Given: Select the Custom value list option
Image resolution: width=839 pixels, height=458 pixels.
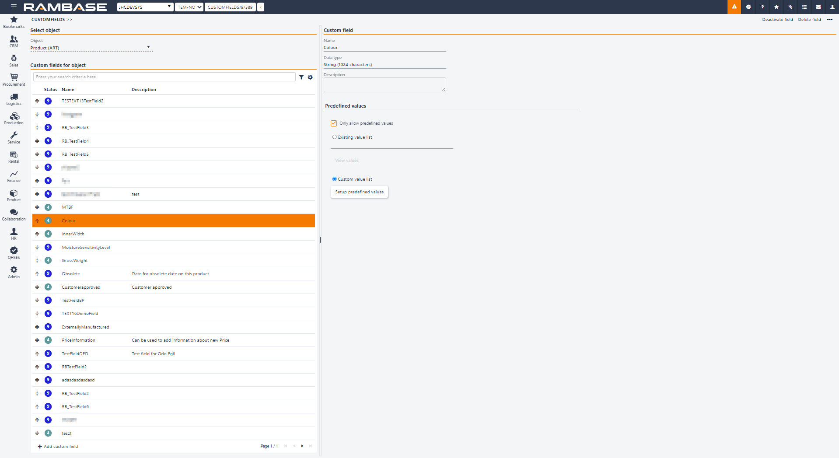Looking at the screenshot, I should (x=335, y=179).
